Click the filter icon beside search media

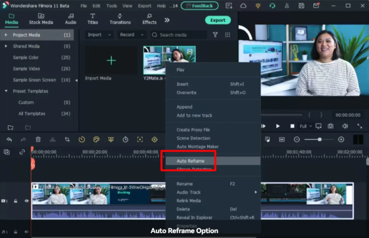click(215, 35)
